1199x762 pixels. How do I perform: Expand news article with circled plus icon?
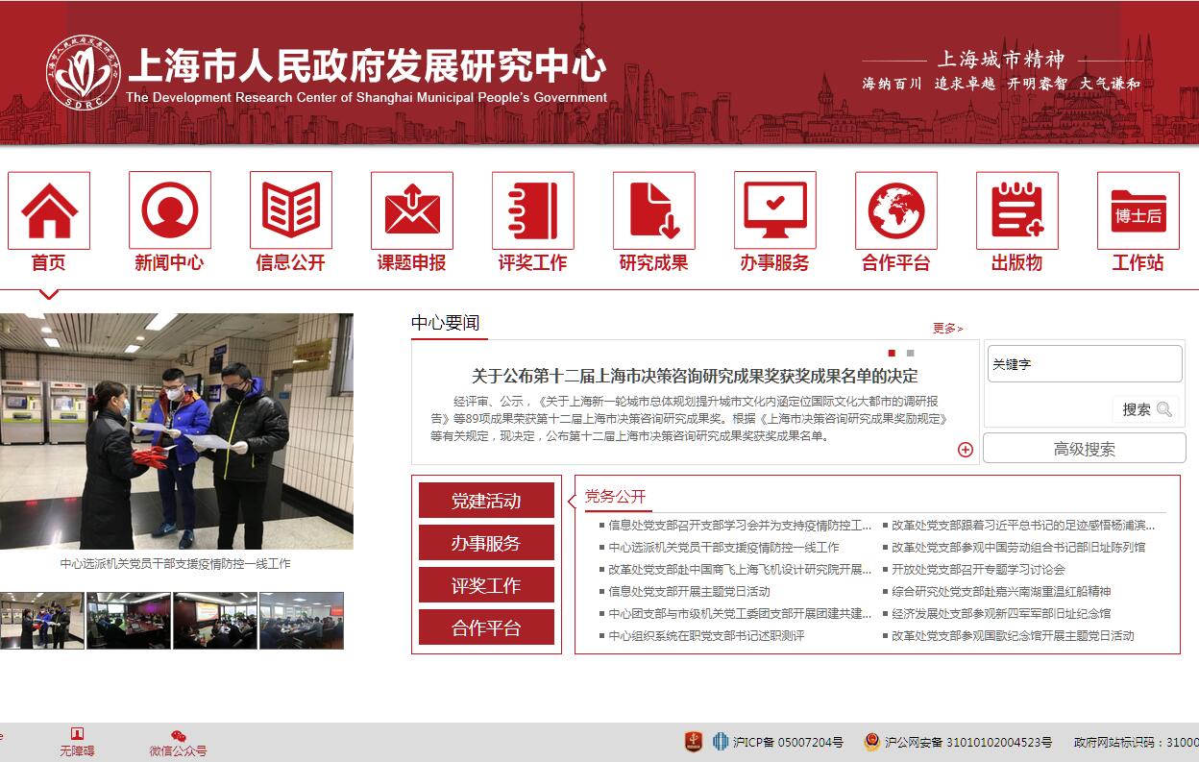tap(966, 450)
